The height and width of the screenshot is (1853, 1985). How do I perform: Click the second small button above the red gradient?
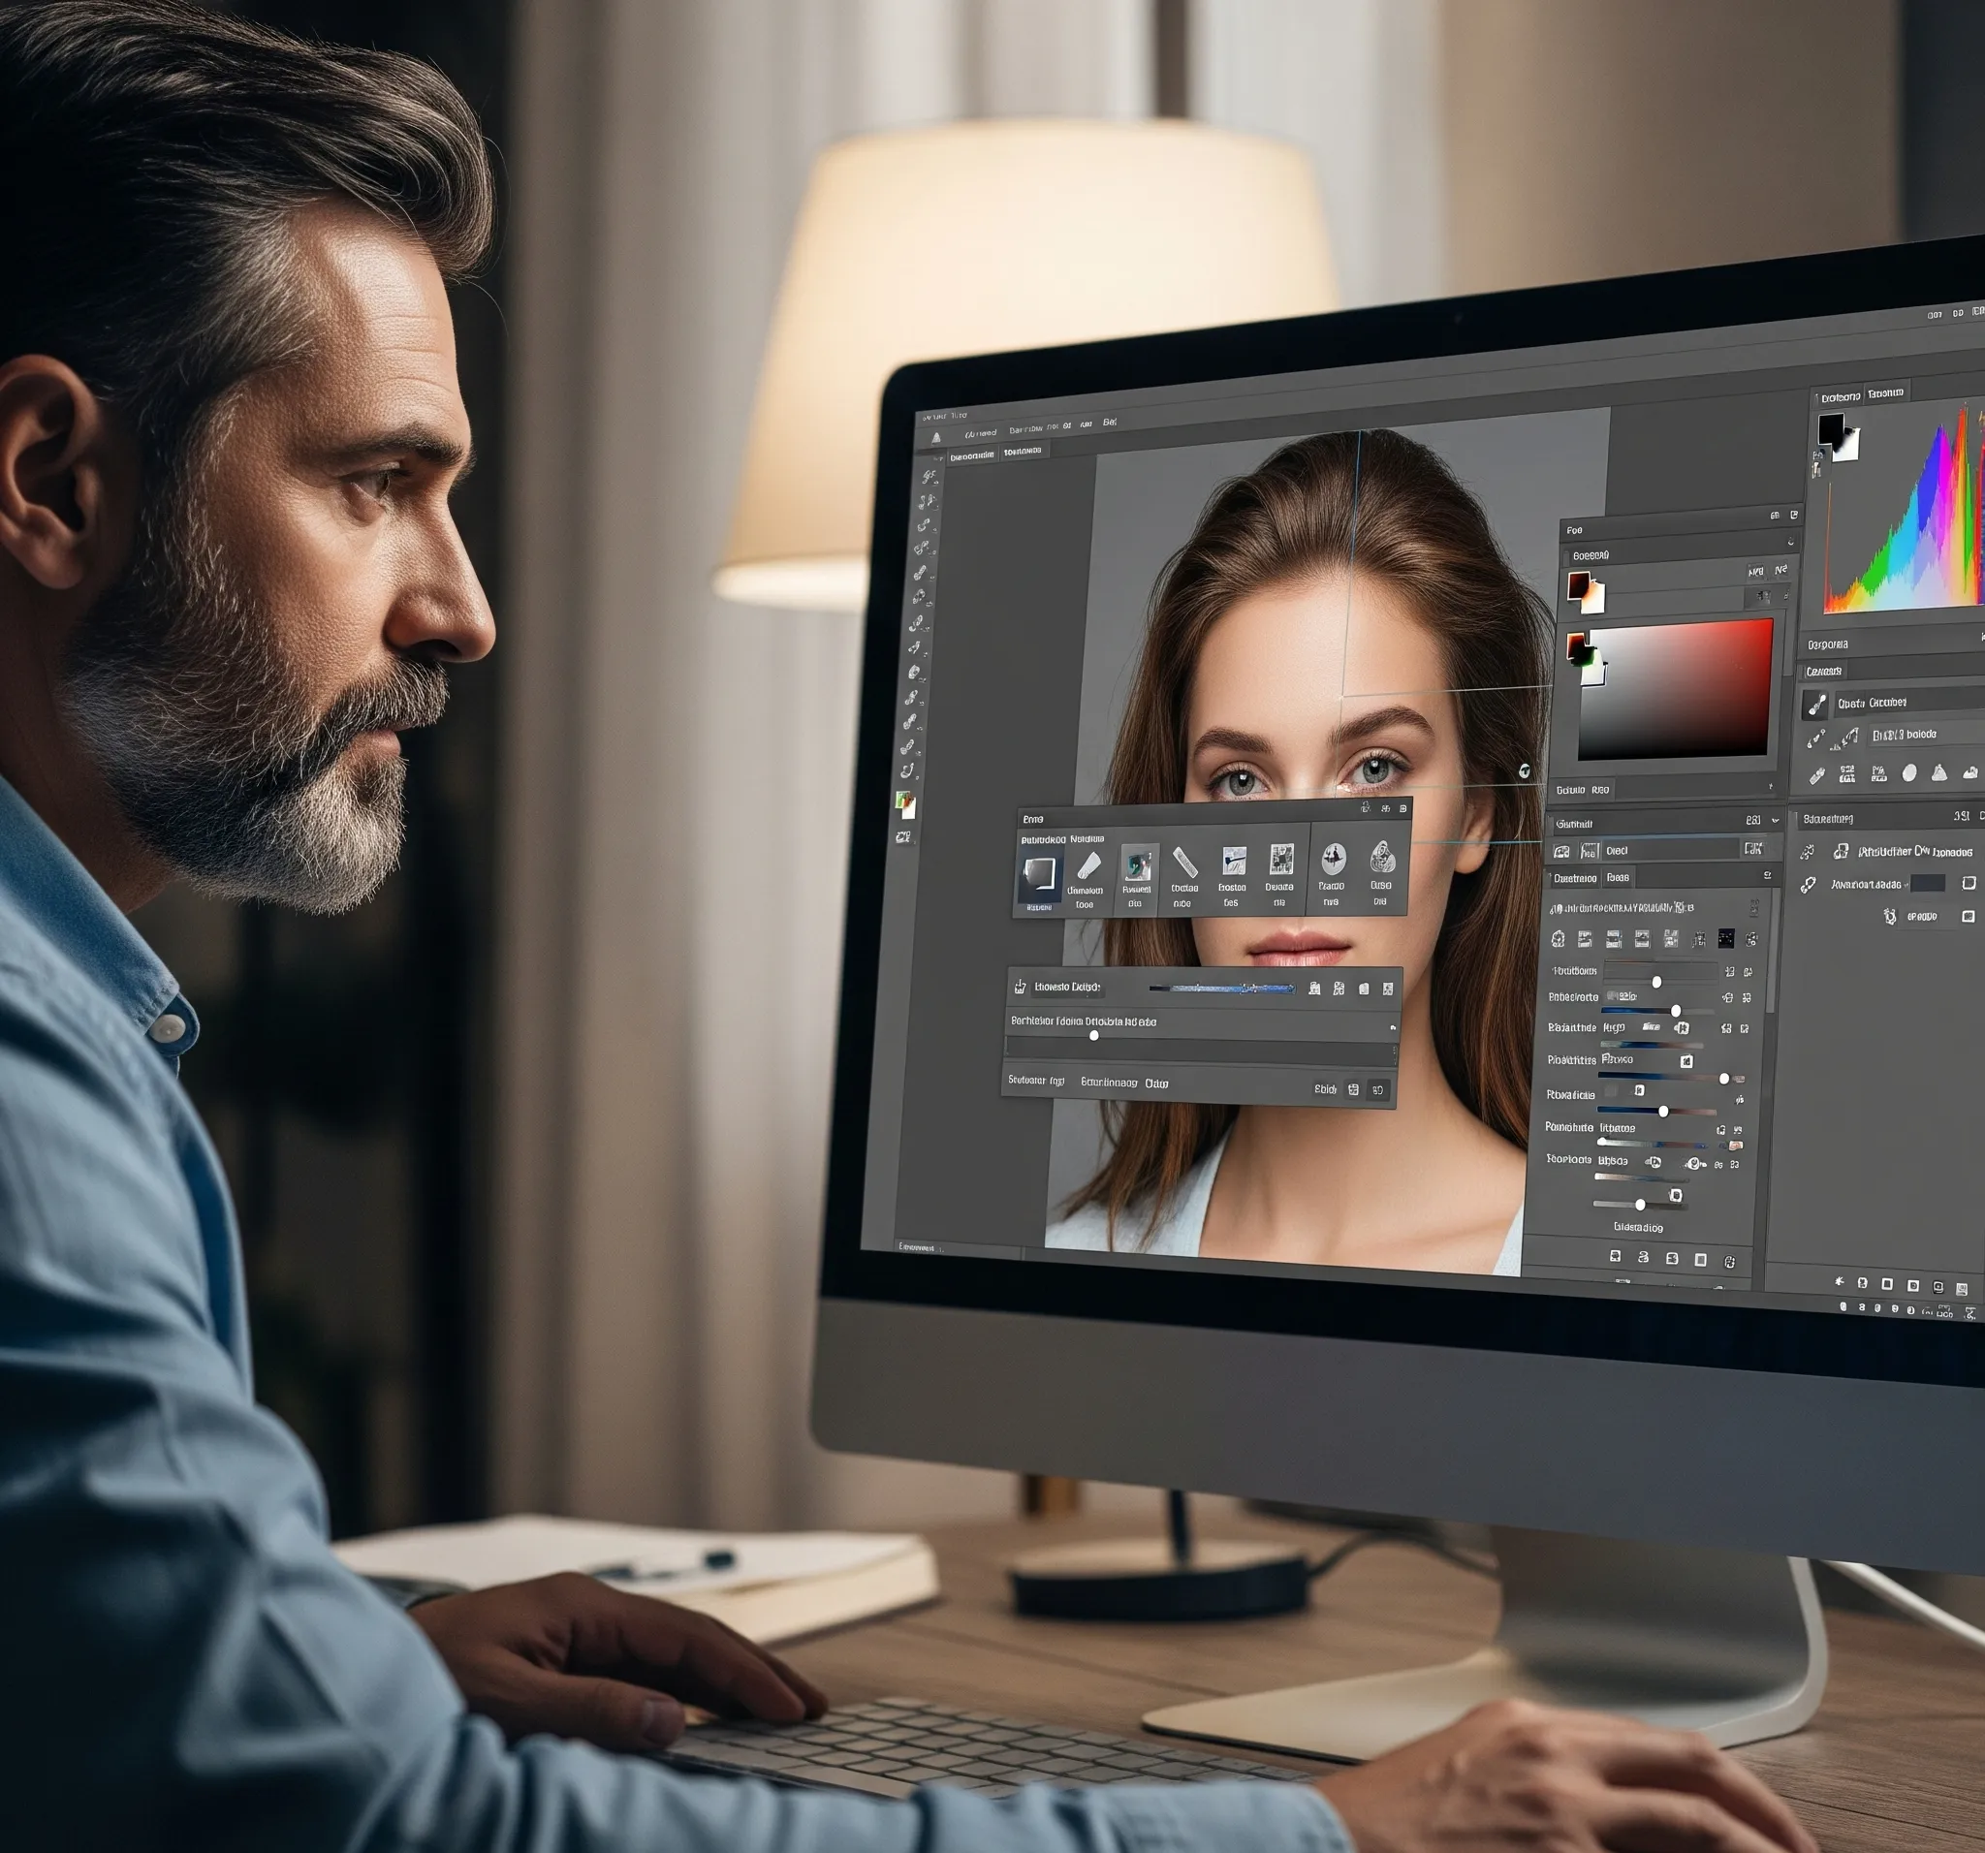coord(1780,570)
